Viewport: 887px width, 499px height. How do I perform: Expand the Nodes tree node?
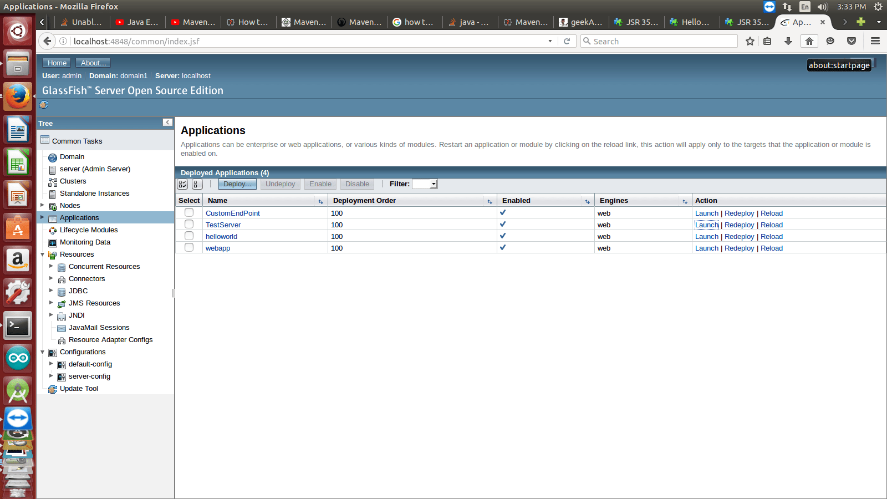42,205
